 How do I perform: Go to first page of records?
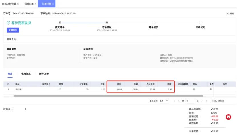click(x=174, y=101)
